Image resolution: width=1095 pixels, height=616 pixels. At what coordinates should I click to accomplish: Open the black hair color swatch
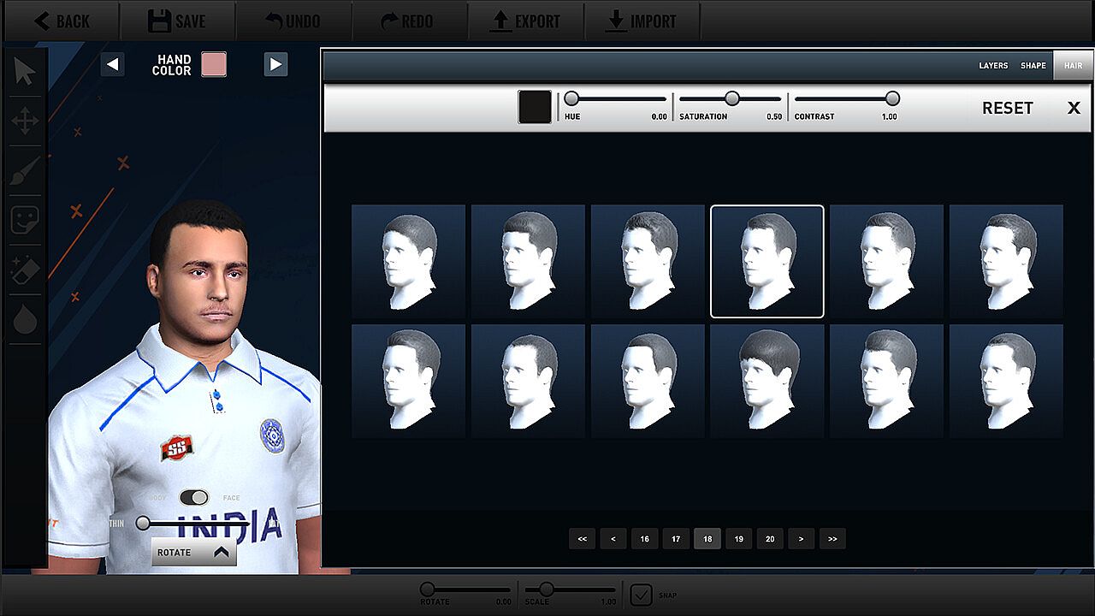(x=535, y=108)
